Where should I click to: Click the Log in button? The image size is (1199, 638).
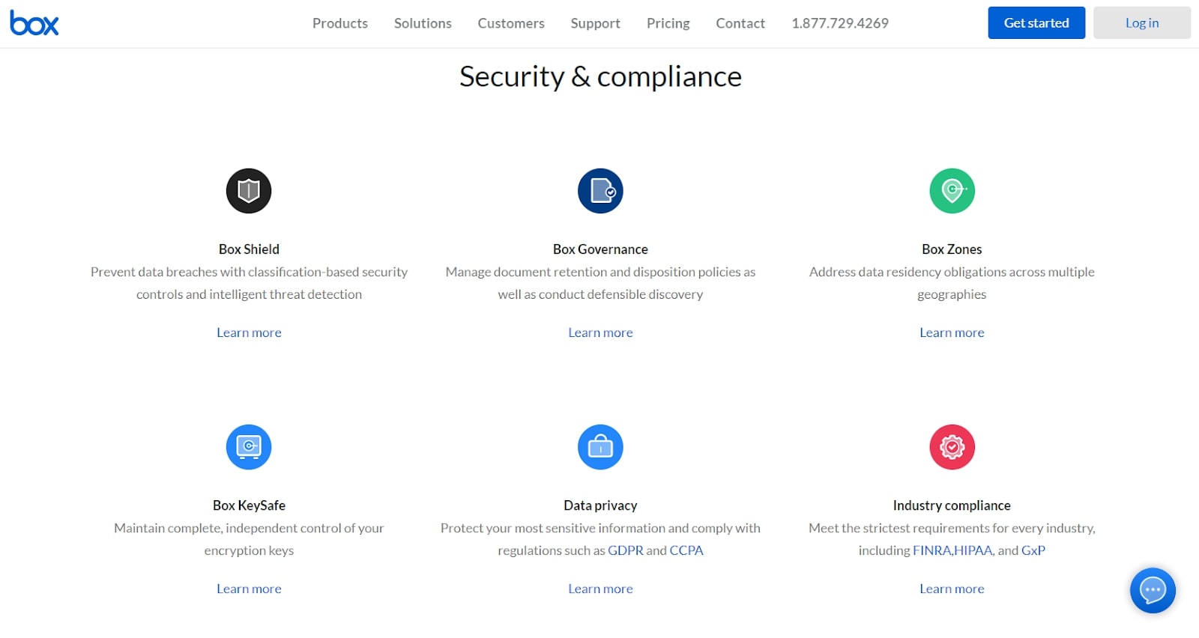click(1142, 22)
